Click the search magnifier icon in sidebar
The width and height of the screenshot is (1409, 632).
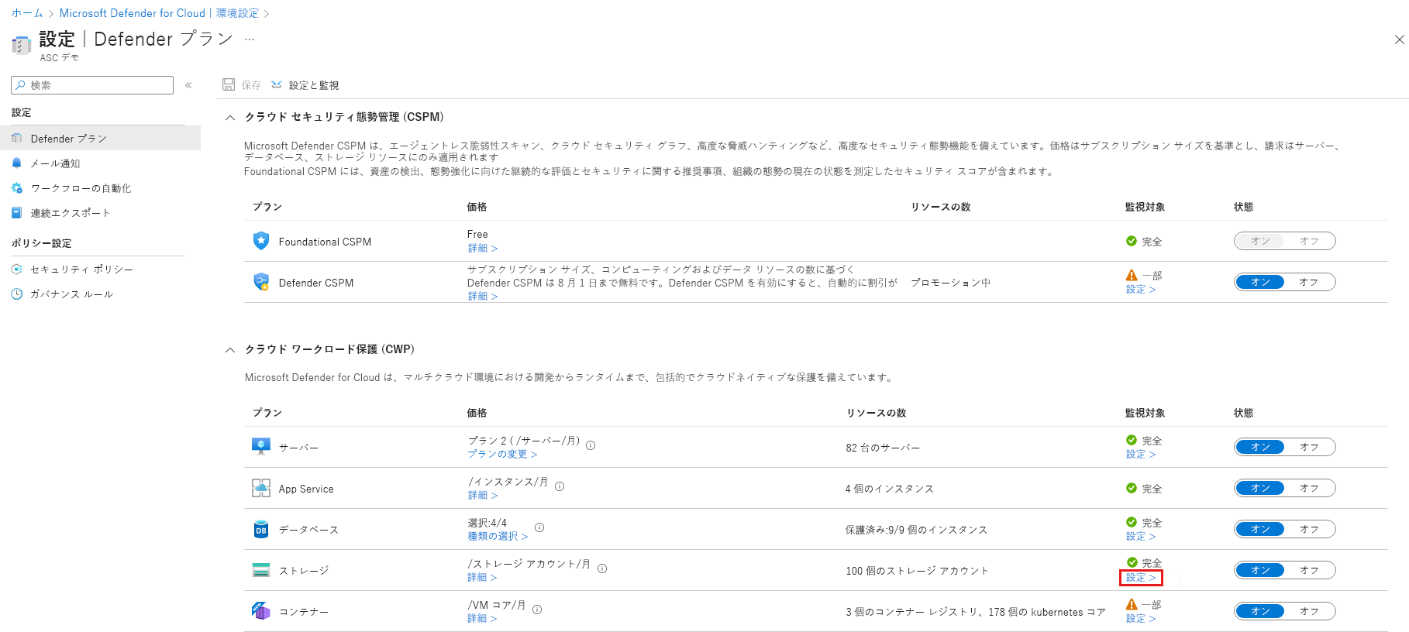(x=21, y=85)
